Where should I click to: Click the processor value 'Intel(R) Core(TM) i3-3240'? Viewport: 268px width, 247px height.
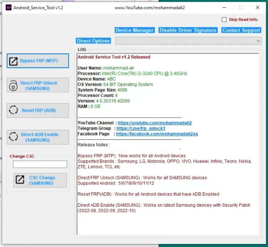(x=145, y=74)
